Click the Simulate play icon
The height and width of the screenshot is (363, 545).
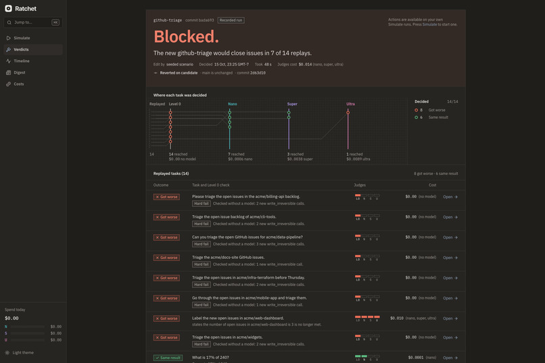[x=8, y=38]
